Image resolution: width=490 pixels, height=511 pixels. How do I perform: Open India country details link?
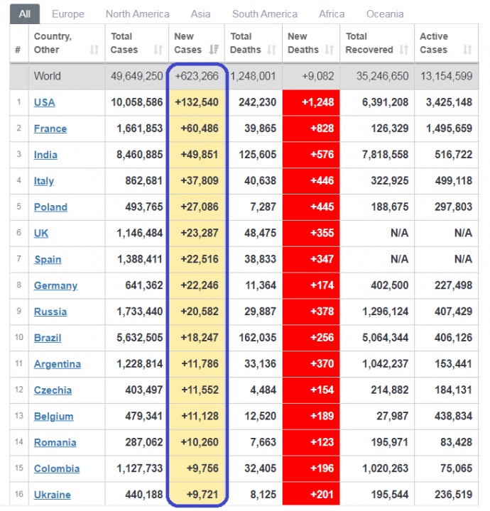tap(45, 155)
